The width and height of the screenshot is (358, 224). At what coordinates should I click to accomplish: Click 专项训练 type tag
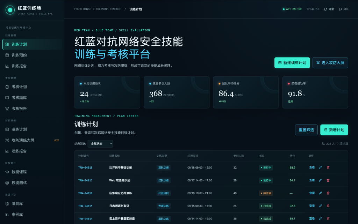(x=164, y=206)
